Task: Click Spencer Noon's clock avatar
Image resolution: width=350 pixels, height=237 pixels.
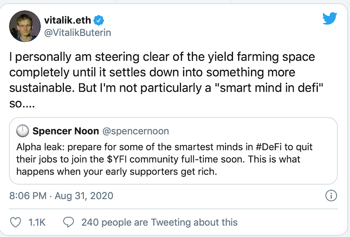Action: (22, 132)
